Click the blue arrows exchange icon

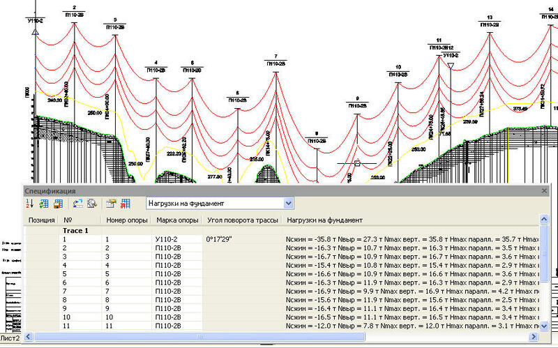click(x=77, y=204)
